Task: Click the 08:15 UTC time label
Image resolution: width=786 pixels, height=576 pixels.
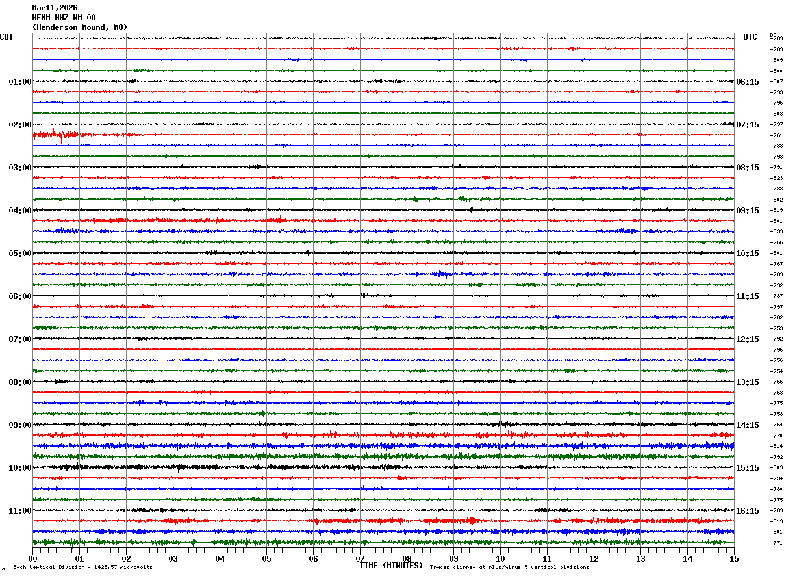Action: [x=748, y=168]
